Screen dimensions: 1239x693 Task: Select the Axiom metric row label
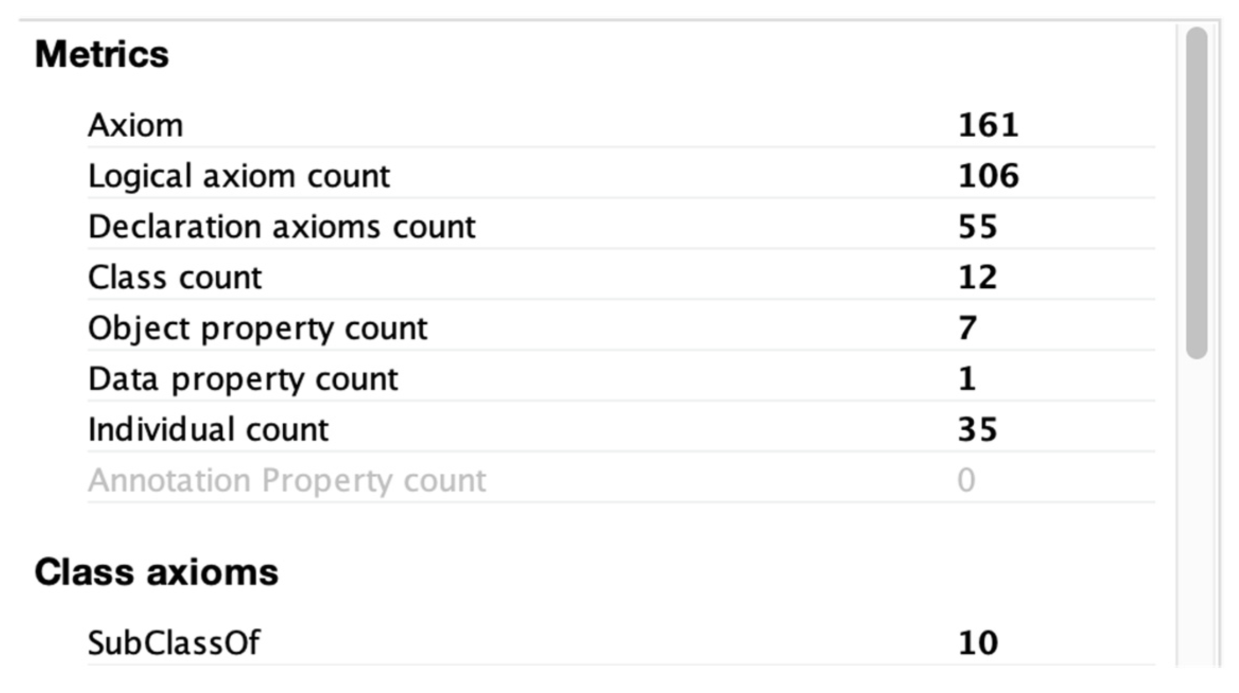click(x=136, y=126)
